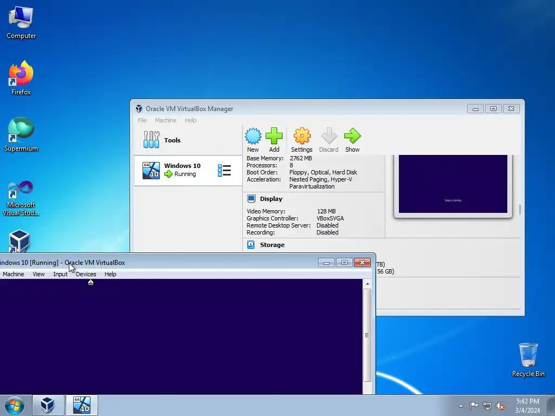Open the taskbar clock showing 5:42 PM
Screen dimensions: 555x416
(x=527, y=405)
